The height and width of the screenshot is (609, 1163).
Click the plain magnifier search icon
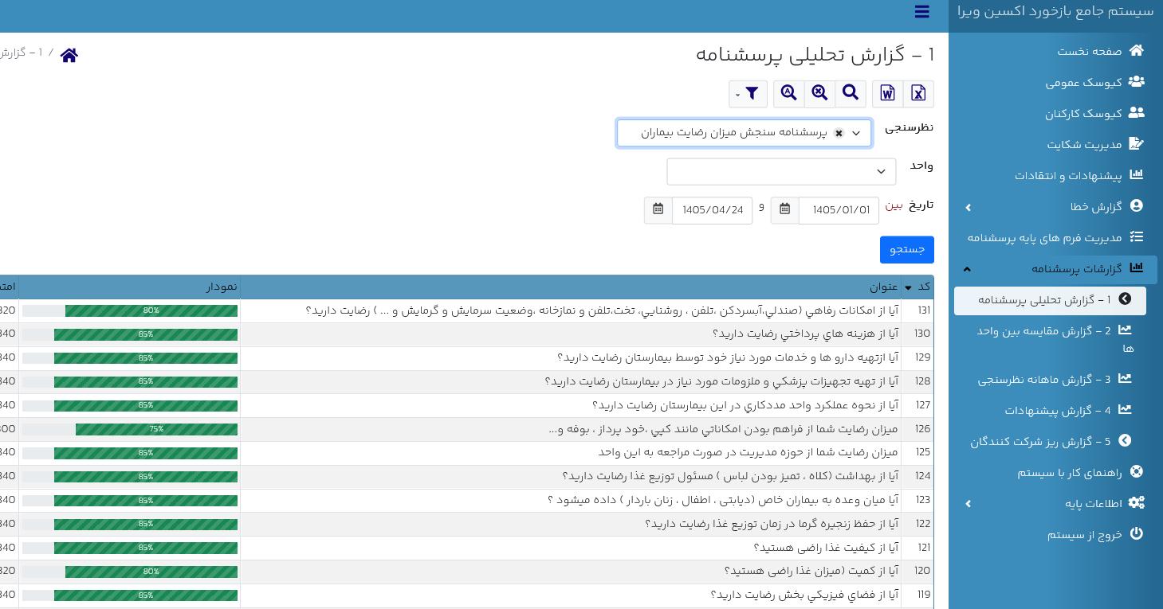(x=851, y=94)
